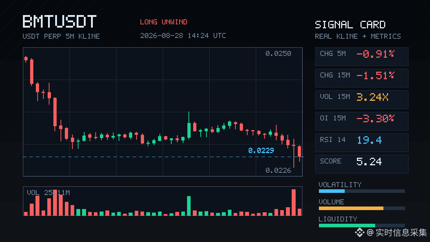Image resolution: width=430 pixels, height=242 pixels.
Task: Click the VOLATILITY label
Action: [340, 185]
